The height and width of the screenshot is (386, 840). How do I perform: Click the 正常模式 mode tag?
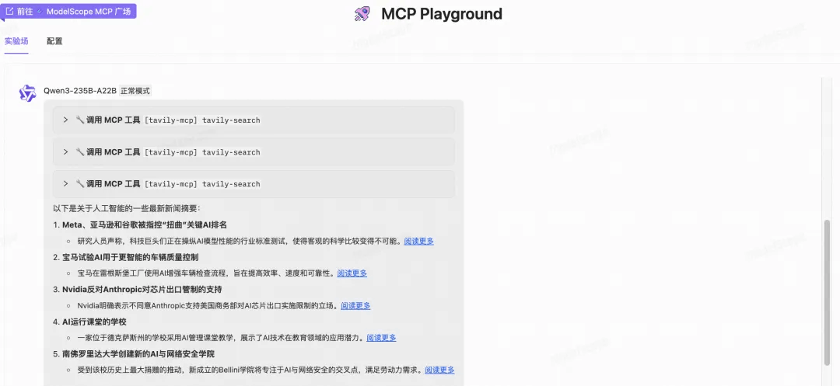[x=135, y=91]
